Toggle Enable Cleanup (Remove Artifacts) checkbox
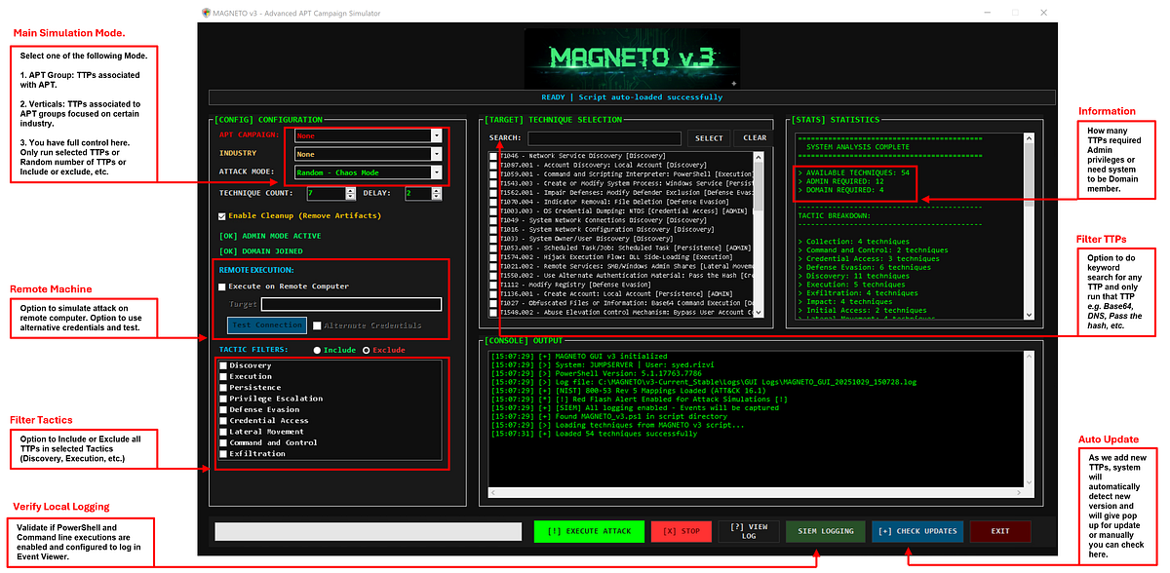Viewport: 1170px width, 573px height. [x=222, y=215]
